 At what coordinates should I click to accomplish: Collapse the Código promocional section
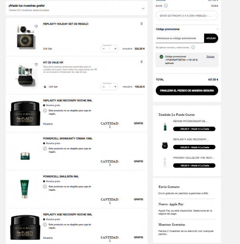tap(217, 29)
